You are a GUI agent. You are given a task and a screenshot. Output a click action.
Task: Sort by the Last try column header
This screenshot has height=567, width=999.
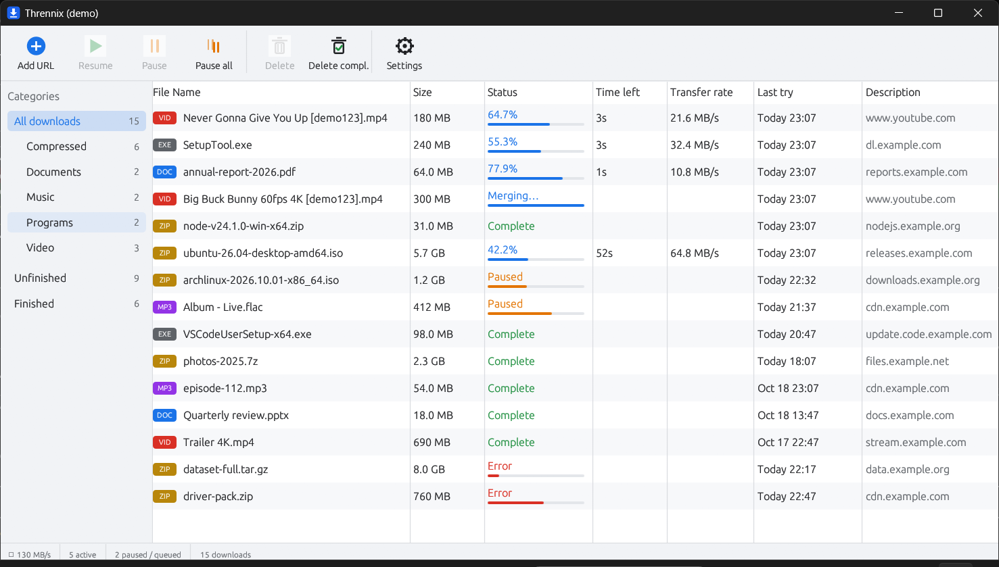808,93
